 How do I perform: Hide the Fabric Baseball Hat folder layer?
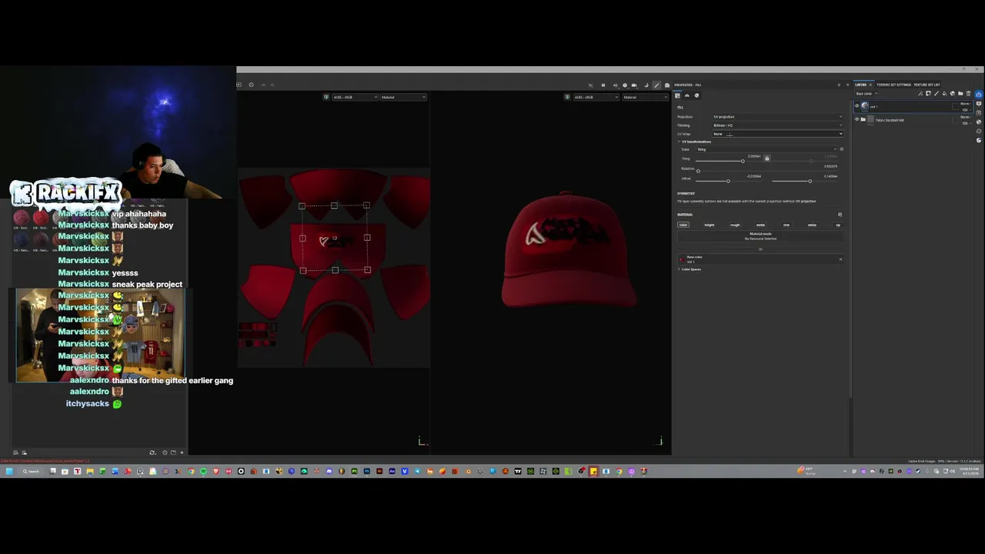tap(856, 119)
